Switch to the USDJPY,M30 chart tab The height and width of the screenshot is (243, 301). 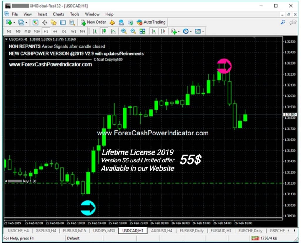coord(104,231)
